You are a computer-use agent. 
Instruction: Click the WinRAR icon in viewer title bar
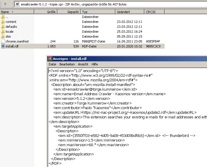(x=50, y=59)
